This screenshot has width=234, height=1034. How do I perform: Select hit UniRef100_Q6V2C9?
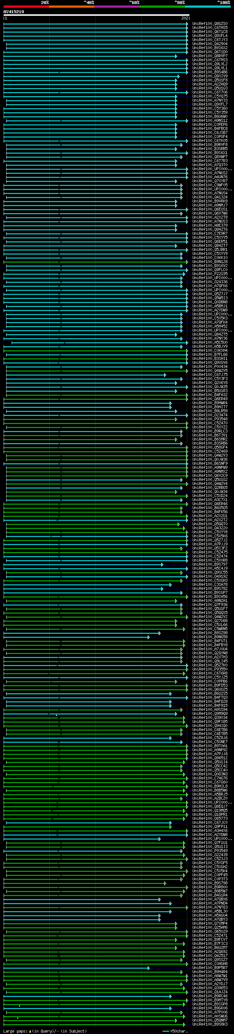(x=210, y=476)
